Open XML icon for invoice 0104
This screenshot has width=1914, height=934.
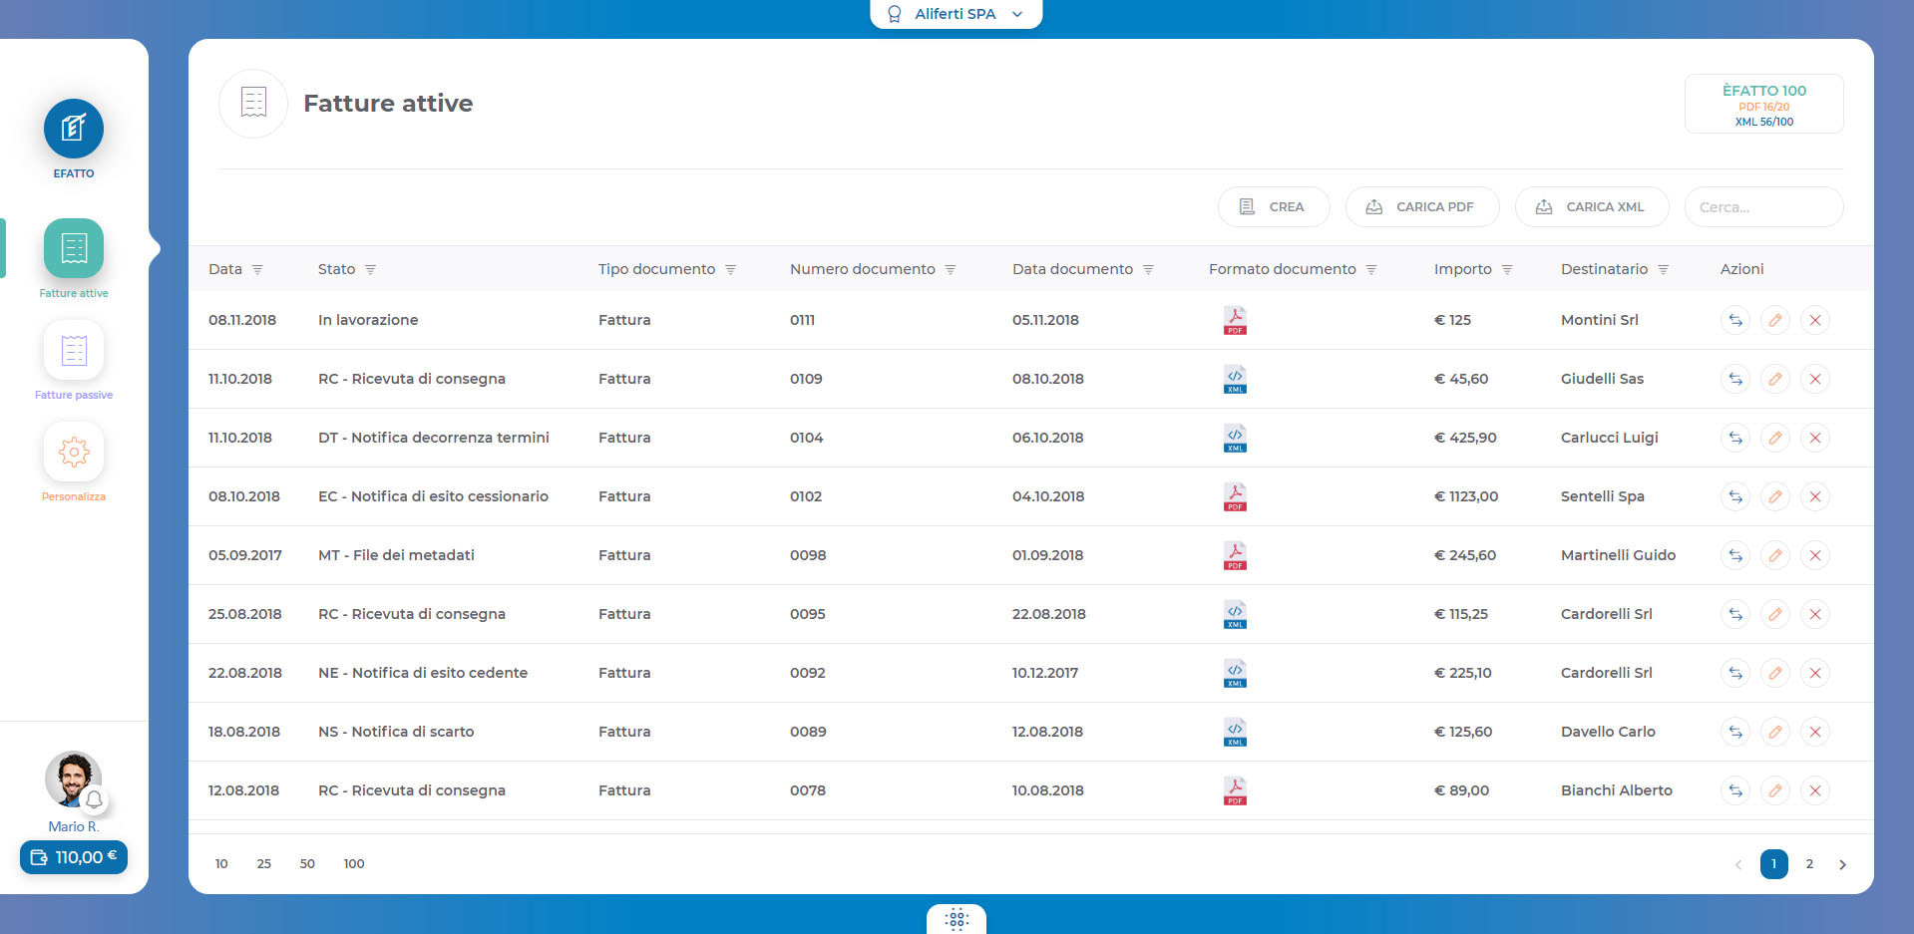(1235, 438)
